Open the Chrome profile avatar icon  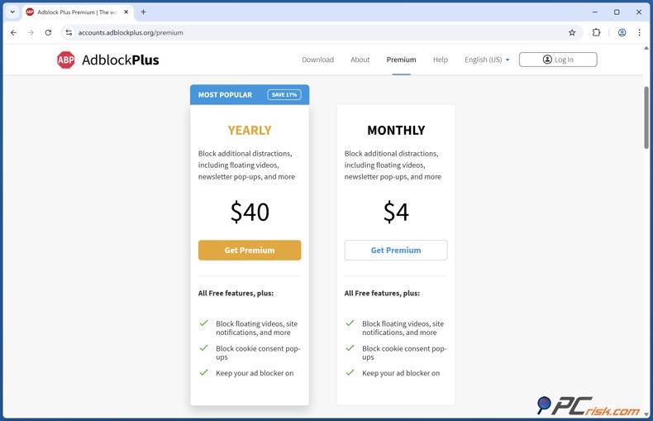point(622,33)
